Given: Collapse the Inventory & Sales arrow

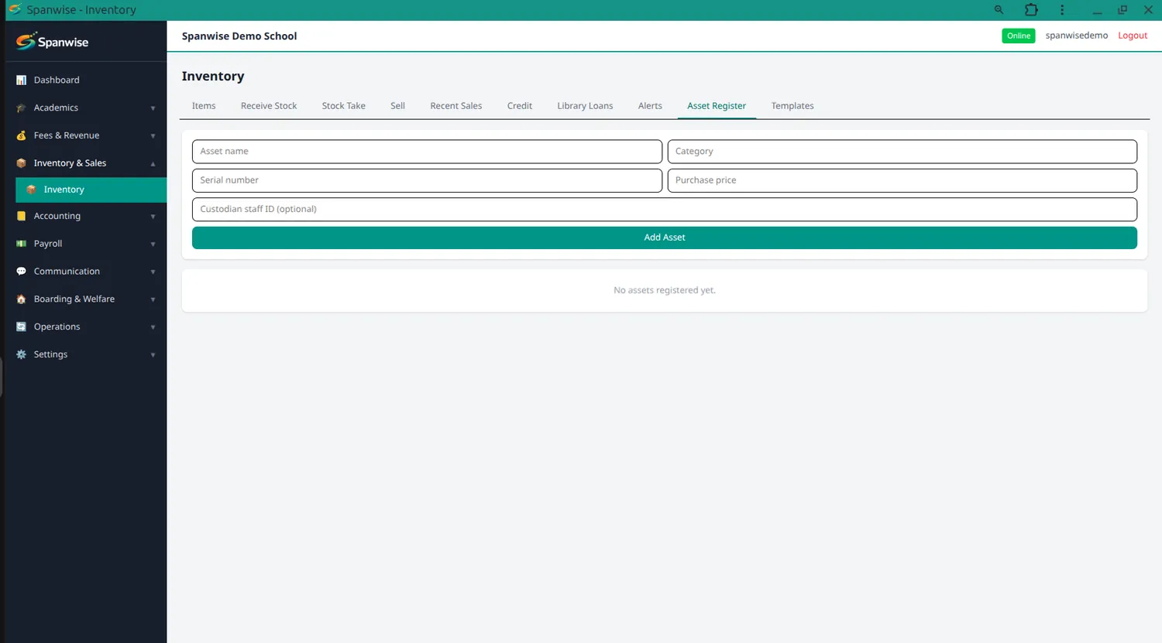Looking at the screenshot, I should coord(153,163).
